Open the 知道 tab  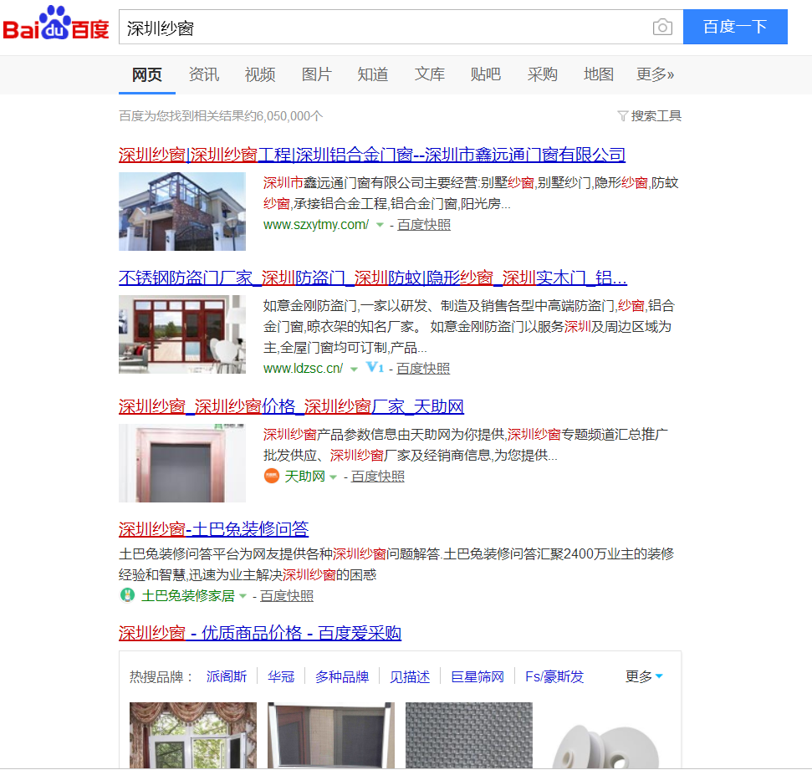[x=373, y=74]
